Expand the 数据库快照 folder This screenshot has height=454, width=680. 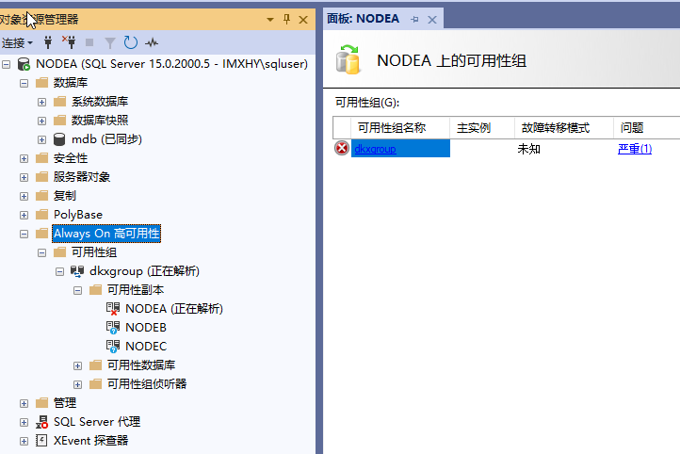41,121
